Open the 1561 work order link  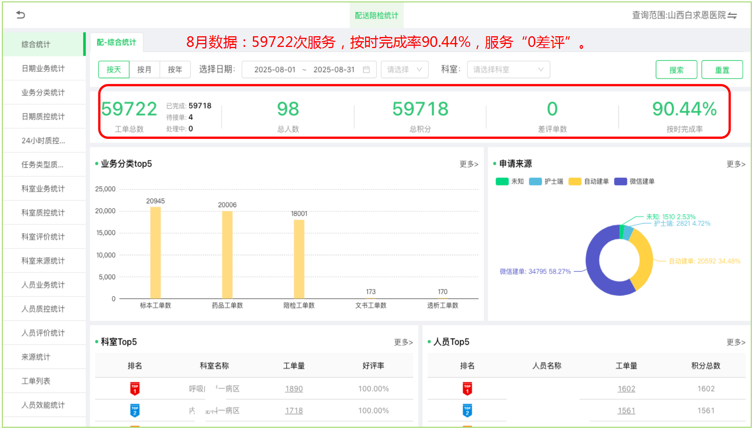pyautogui.click(x=626, y=410)
